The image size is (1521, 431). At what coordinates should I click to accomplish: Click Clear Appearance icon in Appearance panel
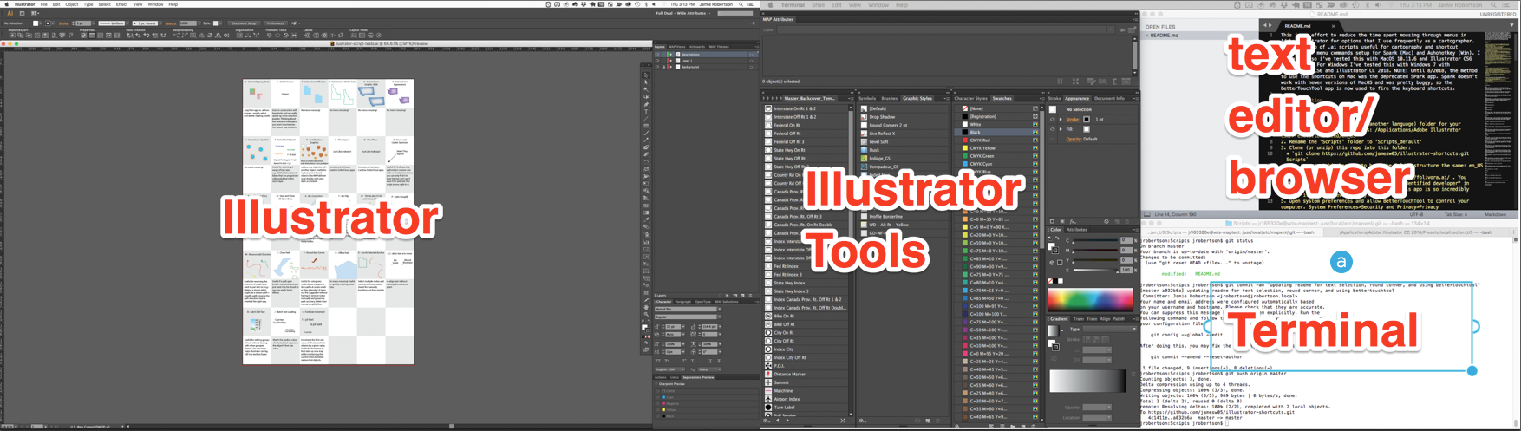click(1106, 221)
